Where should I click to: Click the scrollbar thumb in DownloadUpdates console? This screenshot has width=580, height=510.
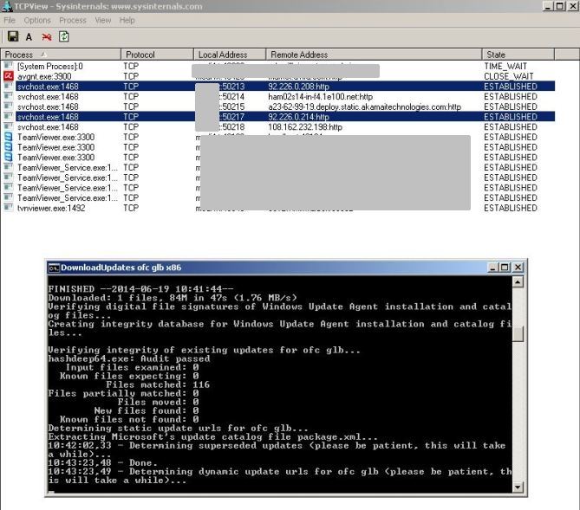click(518, 334)
